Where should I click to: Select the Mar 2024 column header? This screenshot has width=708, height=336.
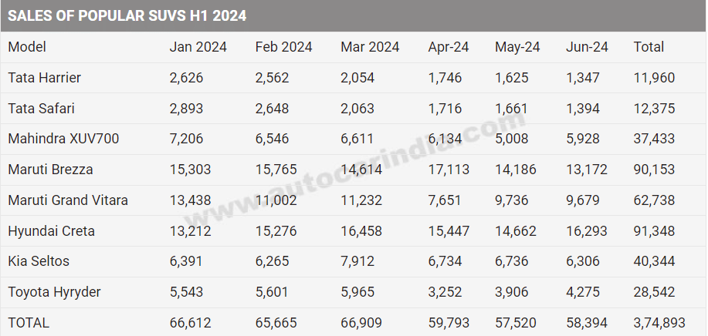point(370,47)
